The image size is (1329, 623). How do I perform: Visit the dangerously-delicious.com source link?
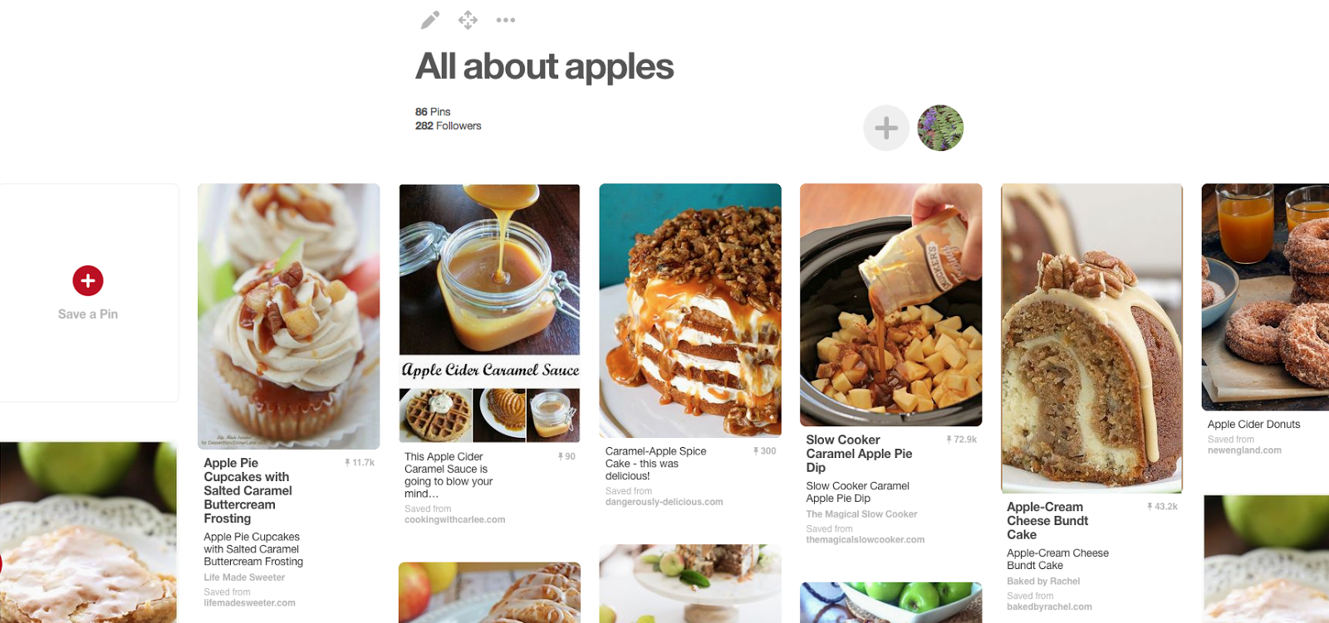click(x=664, y=502)
